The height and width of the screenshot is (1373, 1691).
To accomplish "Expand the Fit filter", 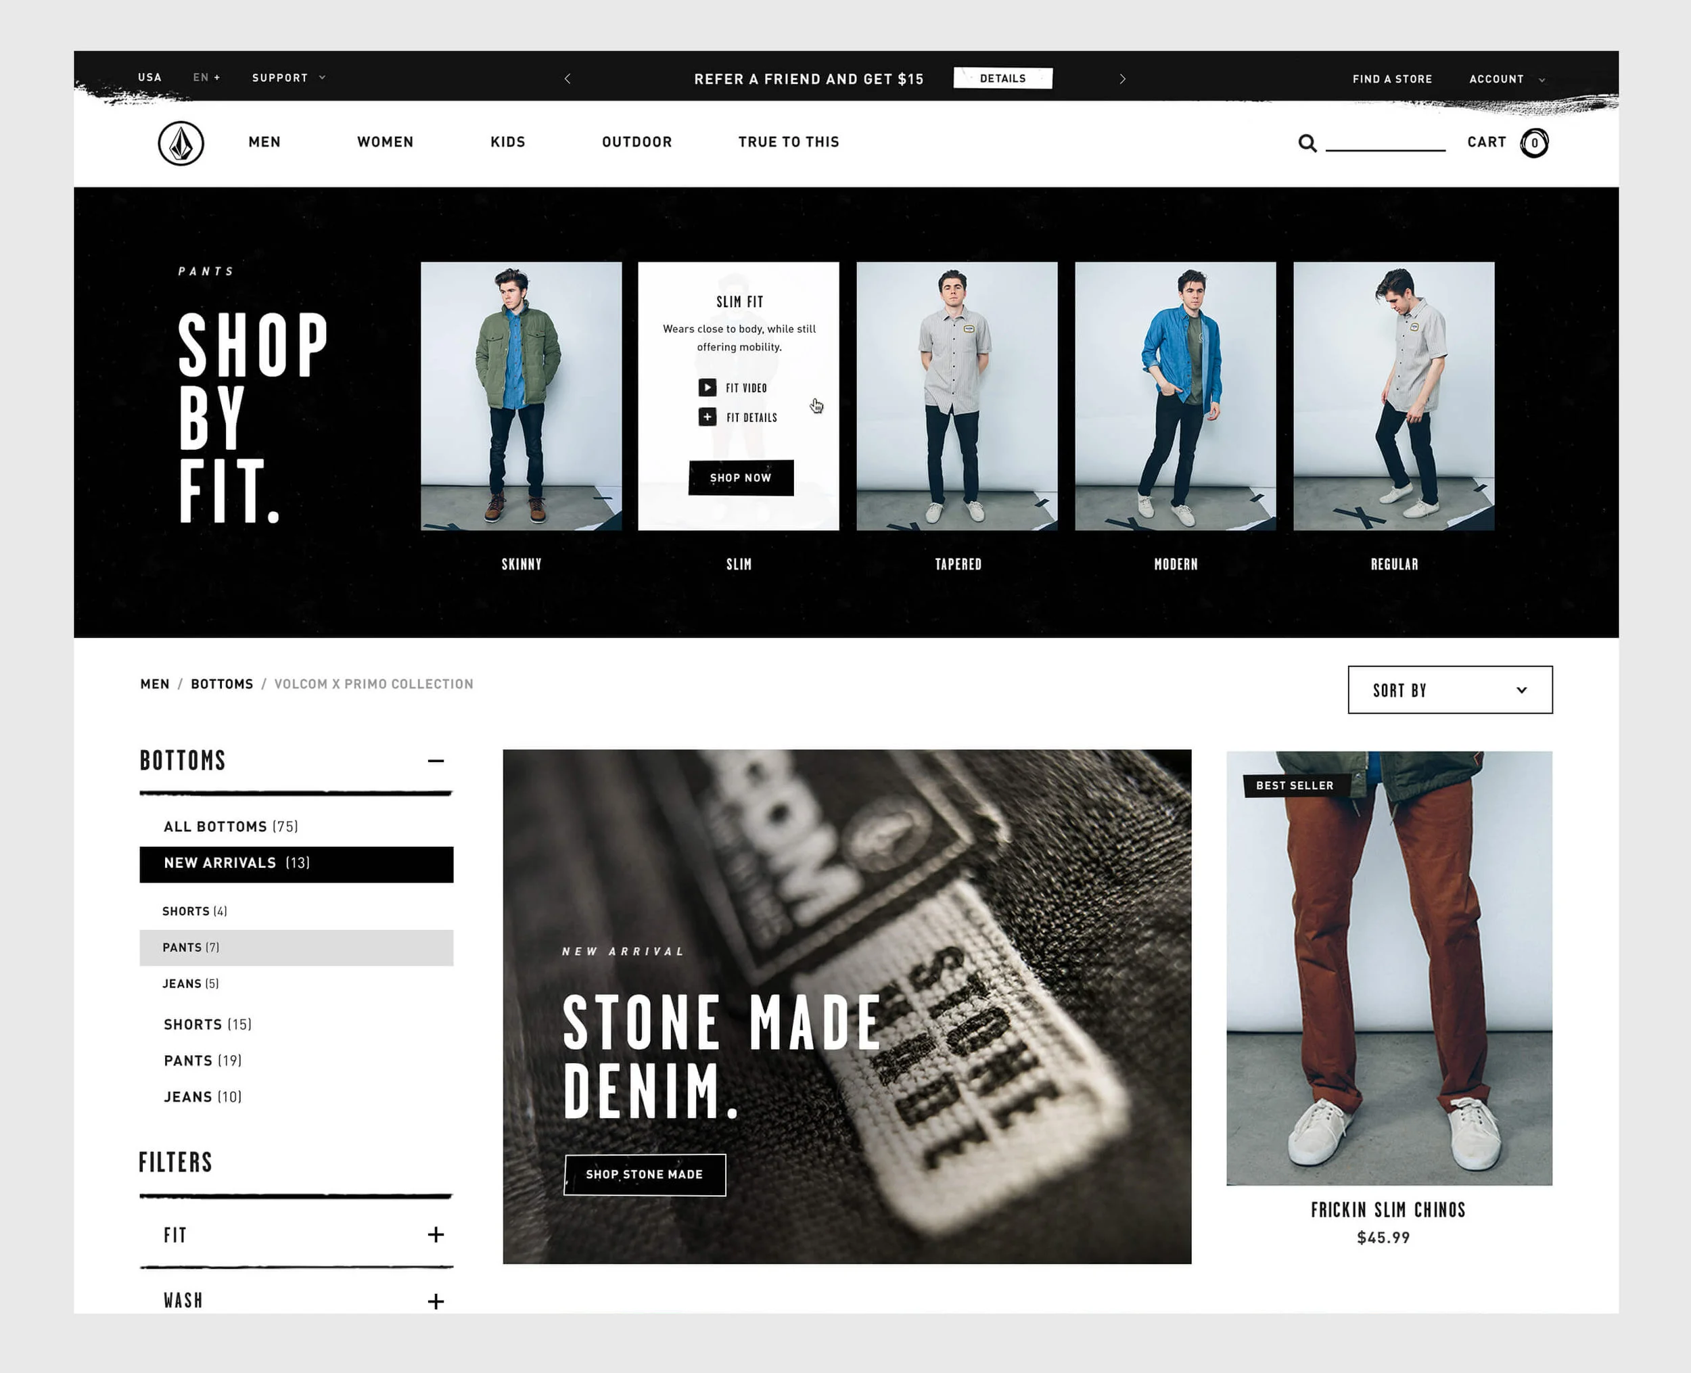I will [x=435, y=1234].
